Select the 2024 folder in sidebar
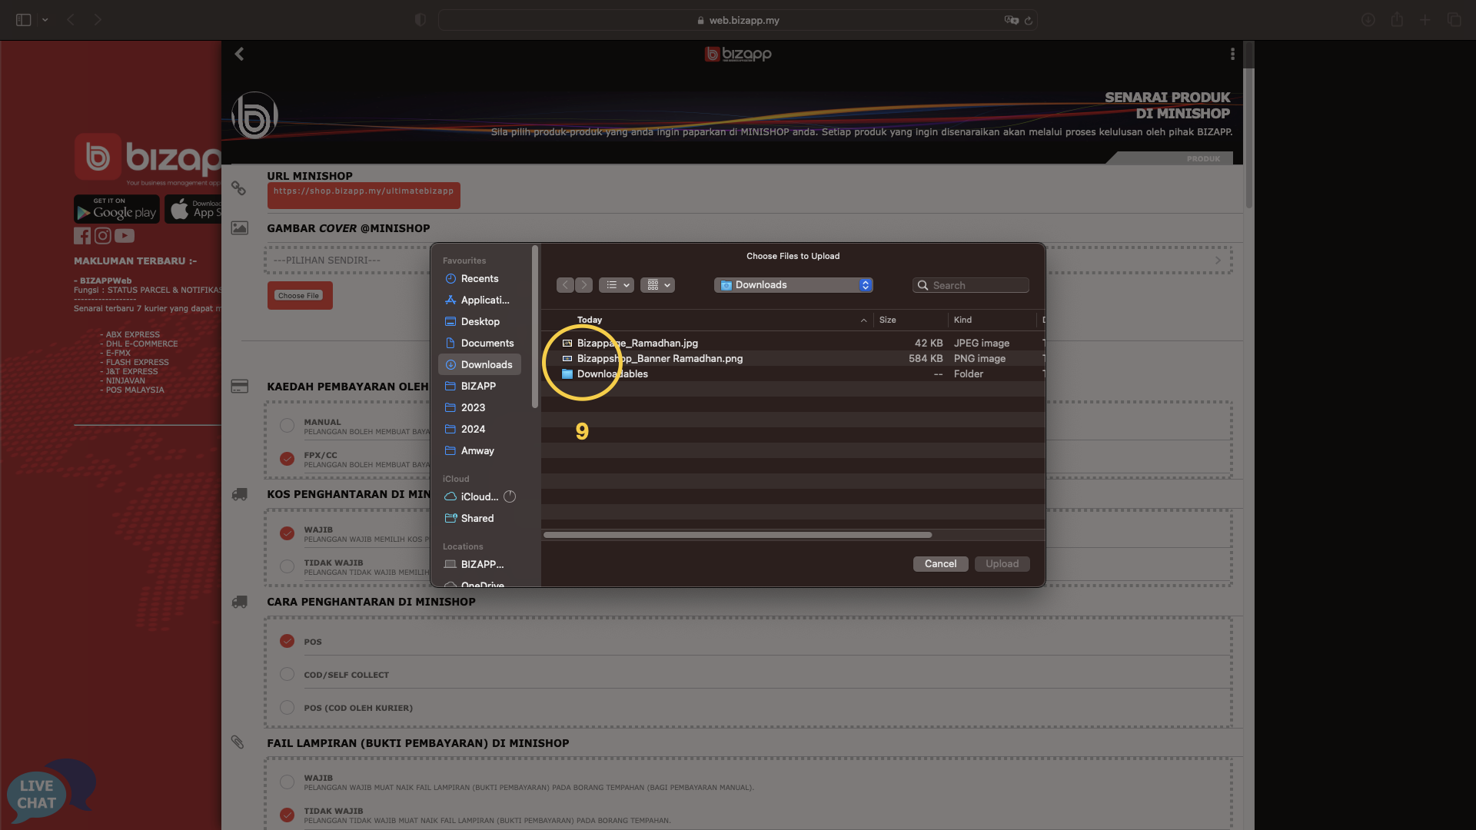1476x830 pixels. [480, 430]
